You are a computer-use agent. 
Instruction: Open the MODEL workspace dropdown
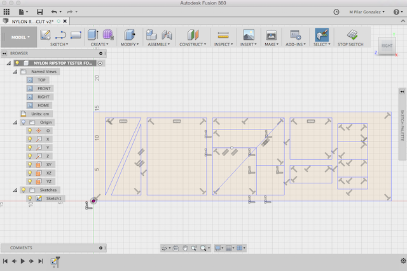point(20,37)
